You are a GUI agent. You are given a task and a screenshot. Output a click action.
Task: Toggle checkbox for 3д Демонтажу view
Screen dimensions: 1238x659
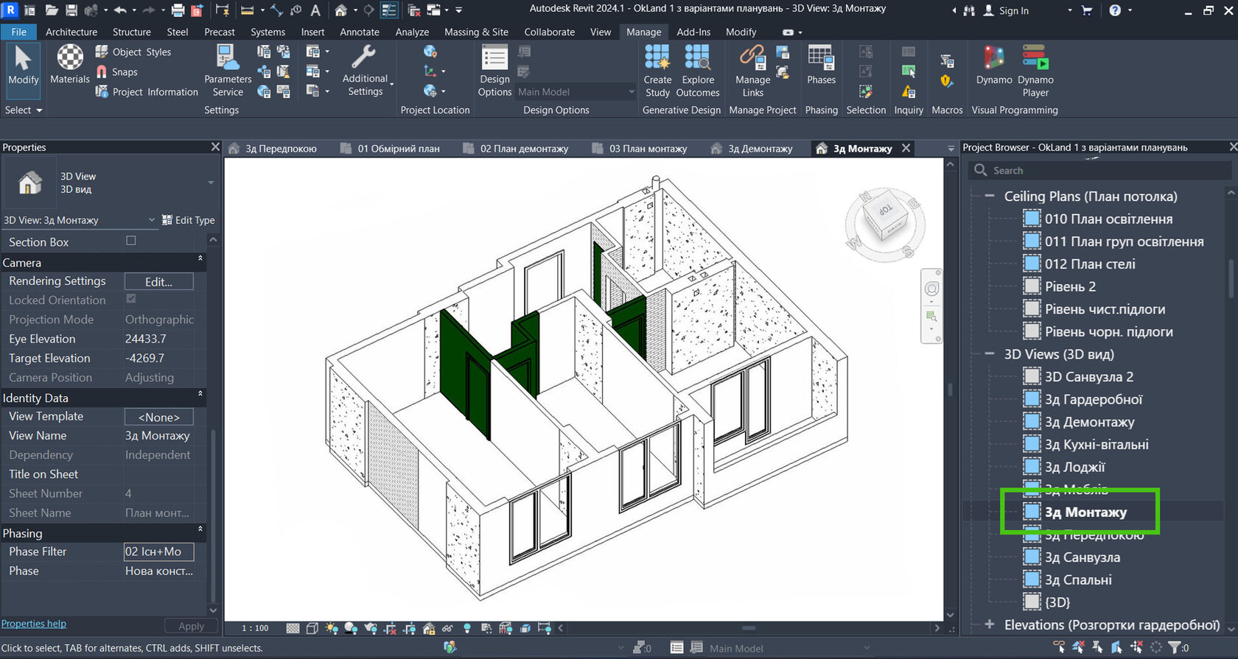click(x=1032, y=422)
